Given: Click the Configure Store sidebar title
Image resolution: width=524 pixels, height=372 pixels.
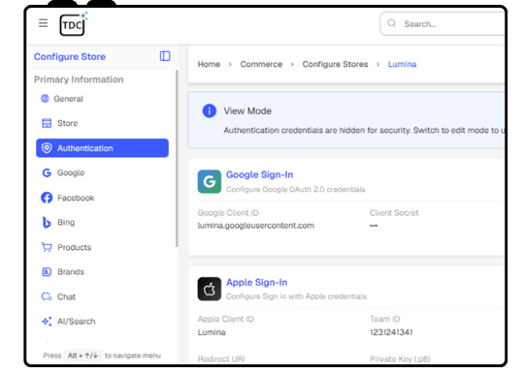Looking at the screenshot, I should [70, 57].
